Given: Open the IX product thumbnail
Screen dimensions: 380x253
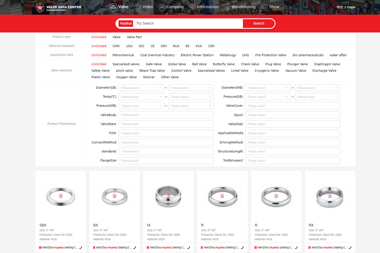Looking at the screenshot, I should [168, 196].
